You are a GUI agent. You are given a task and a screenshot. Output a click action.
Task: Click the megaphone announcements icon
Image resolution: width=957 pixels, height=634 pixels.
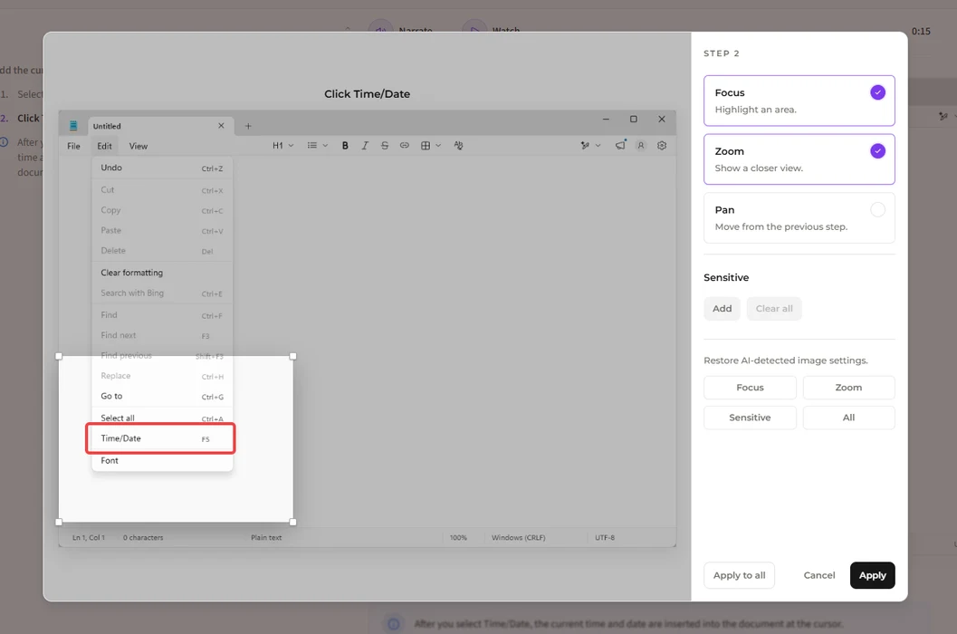pyautogui.click(x=620, y=146)
